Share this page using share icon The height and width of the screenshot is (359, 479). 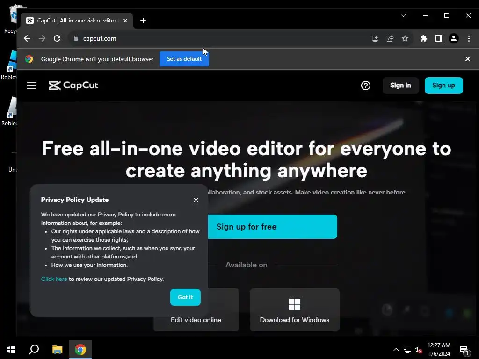click(x=390, y=38)
